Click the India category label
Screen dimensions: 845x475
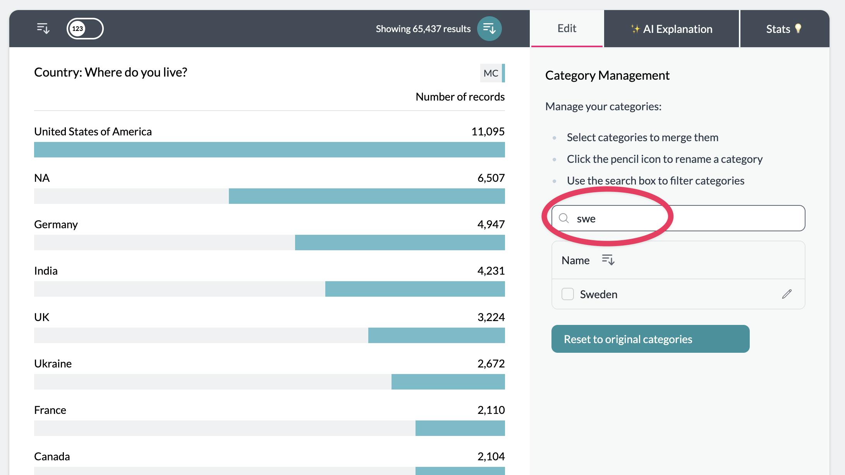click(x=46, y=271)
